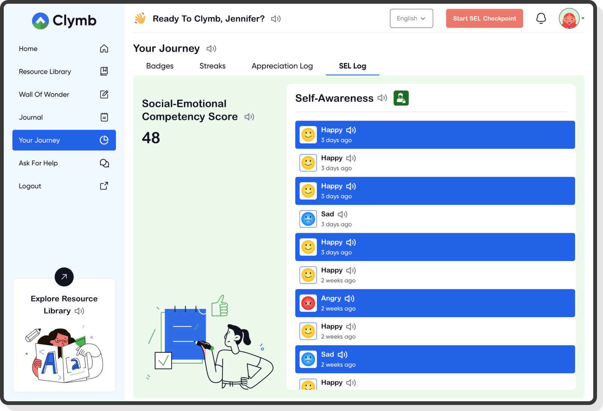Expand the profile avatar dropdown arrow

point(583,18)
